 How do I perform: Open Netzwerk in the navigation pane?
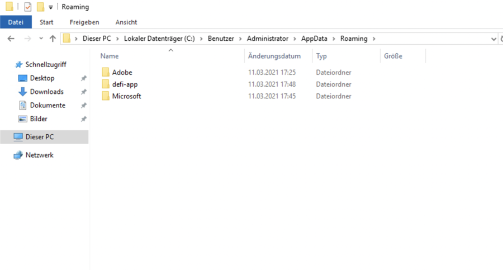tap(39, 155)
